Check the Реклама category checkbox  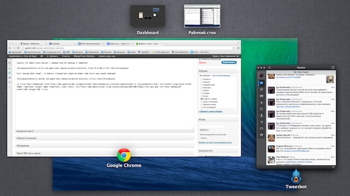pyautogui.click(x=201, y=88)
